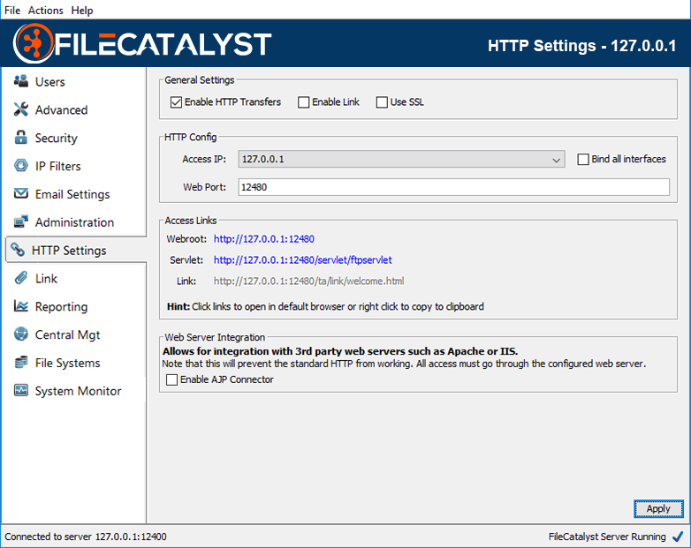Click the IP Filters shield icon
The height and width of the screenshot is (548, 691).
(20, 166)
